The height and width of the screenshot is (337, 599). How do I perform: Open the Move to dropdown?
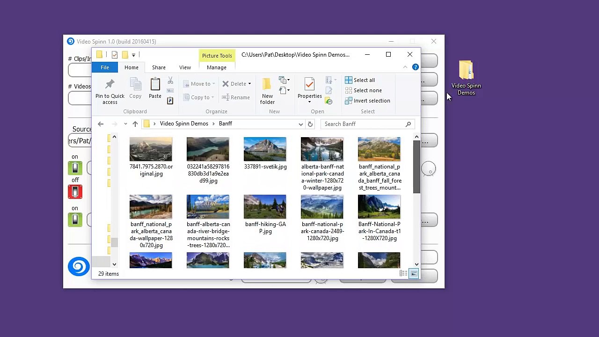[x=199, y=84]
